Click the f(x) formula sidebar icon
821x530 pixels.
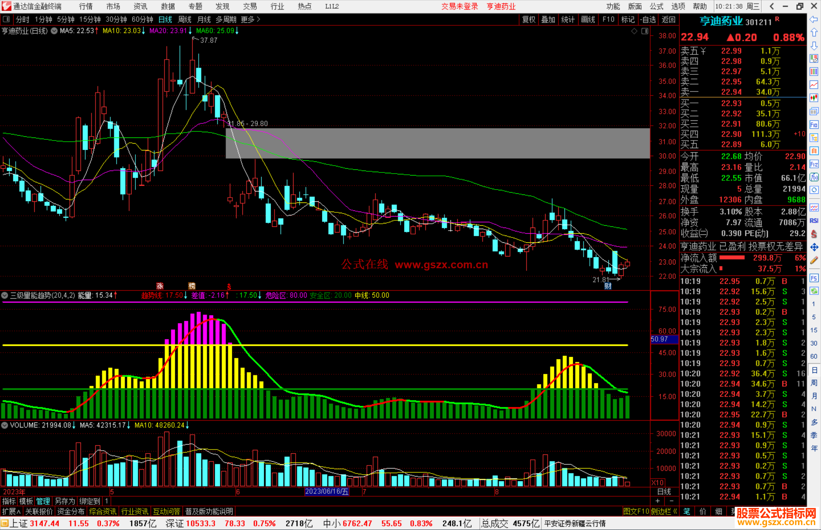coord(814,177)
